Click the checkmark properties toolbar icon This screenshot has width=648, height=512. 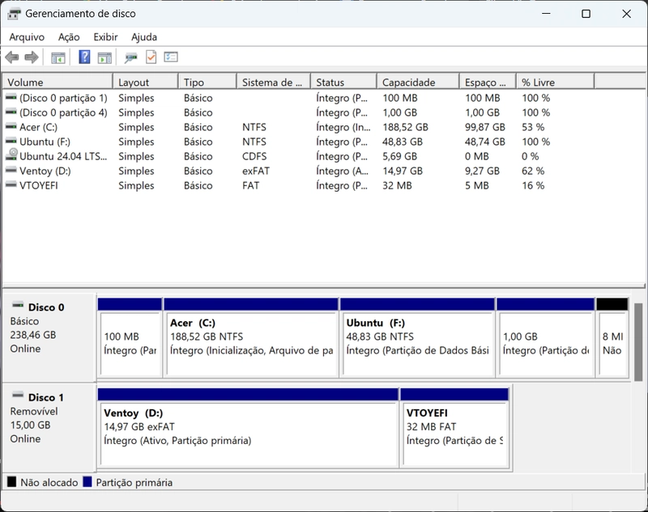pos(151,57)
